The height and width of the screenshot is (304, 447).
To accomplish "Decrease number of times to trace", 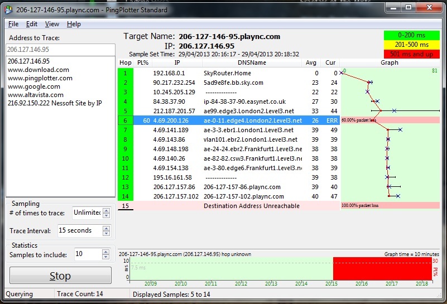I will pyautogui.click(x=107, y=215).
